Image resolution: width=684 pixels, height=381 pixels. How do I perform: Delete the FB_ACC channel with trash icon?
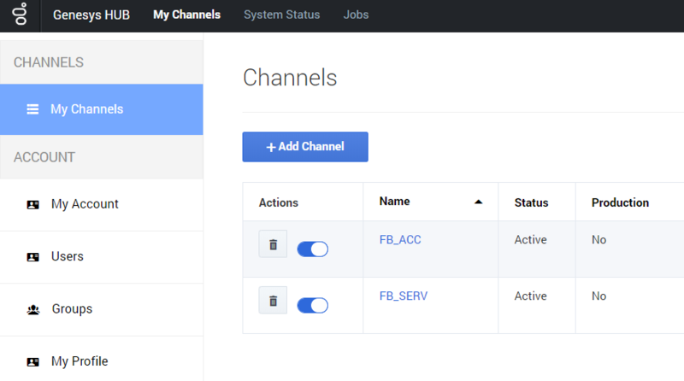pos(273,244)
